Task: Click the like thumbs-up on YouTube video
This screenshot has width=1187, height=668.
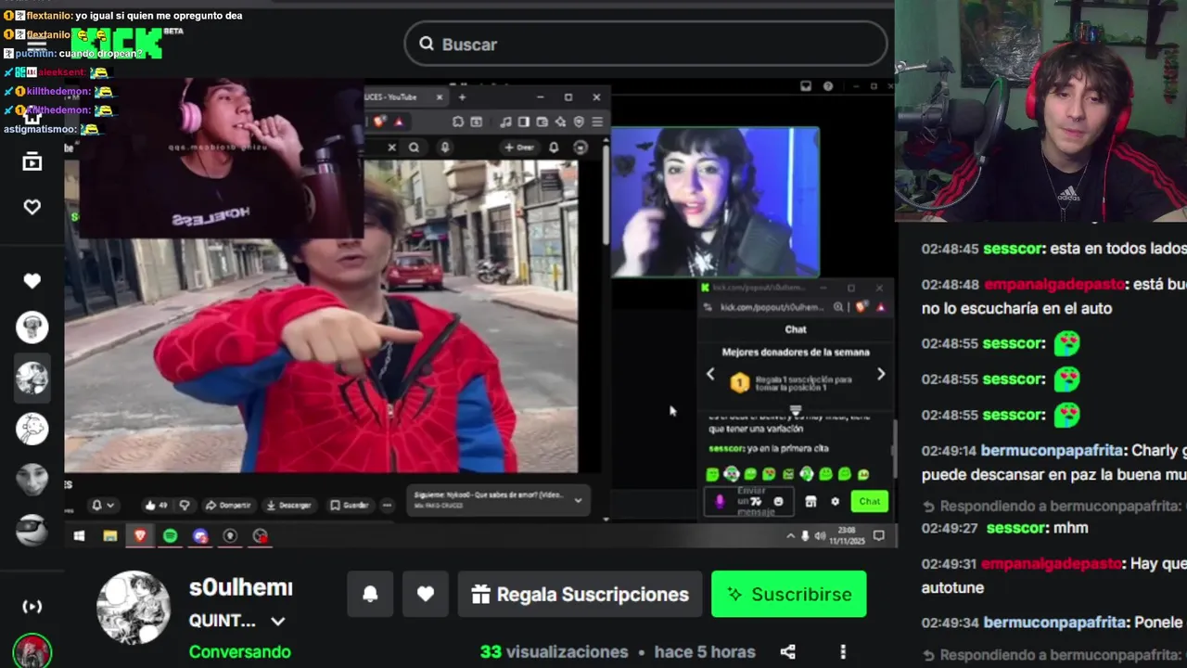Action: (155, 505)
